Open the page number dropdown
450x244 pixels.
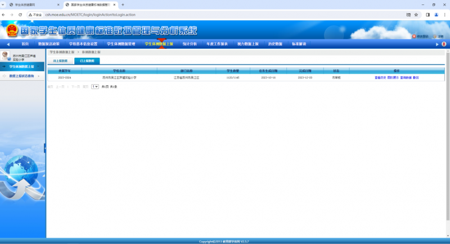95,86
